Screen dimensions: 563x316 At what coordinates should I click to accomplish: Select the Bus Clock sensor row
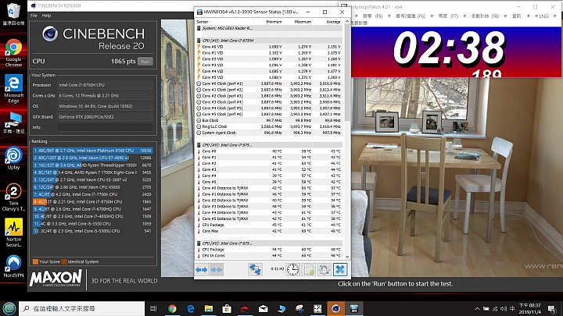click(269, 120)
